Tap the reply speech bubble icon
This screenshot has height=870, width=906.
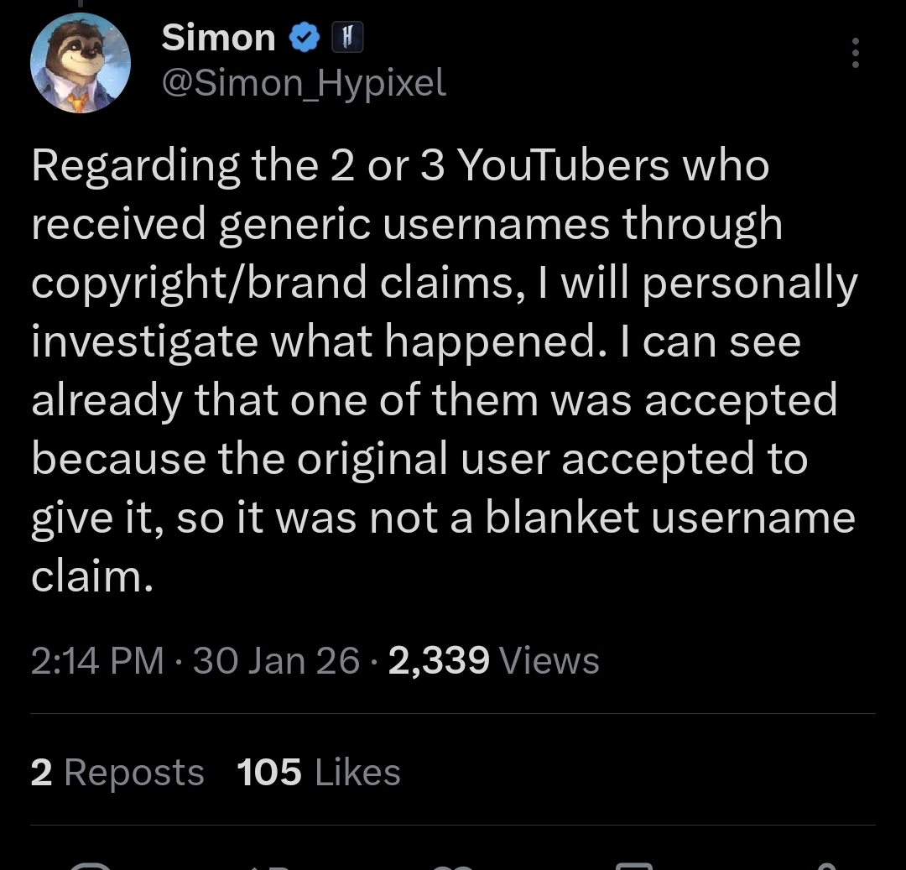[91, 865]
